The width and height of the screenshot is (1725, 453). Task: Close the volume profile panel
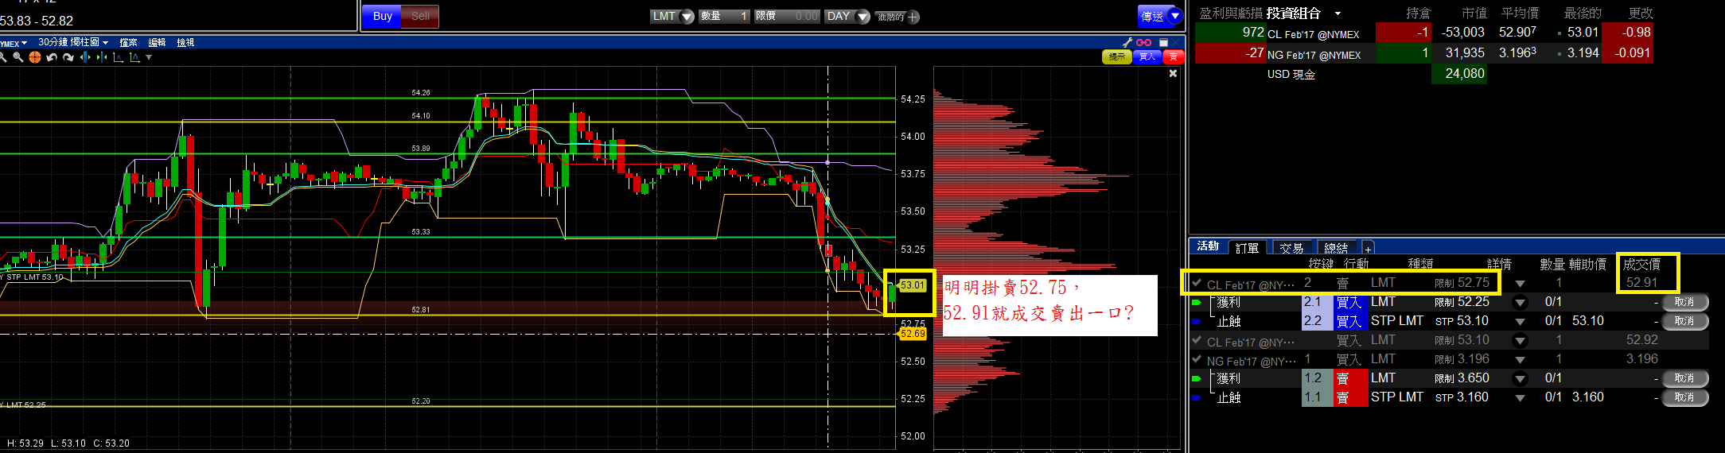click(1173, 73)
